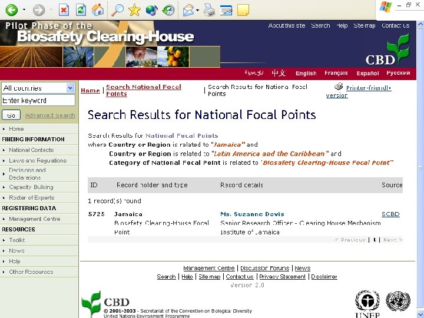Open the All countries dropdown
The height and width of the screenshot is (318, 424).
click(38, 88)
